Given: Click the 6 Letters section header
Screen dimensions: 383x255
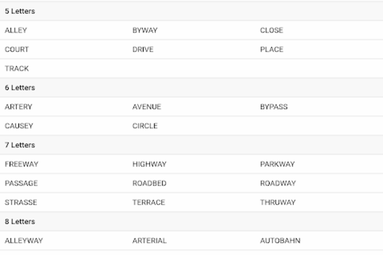Looking at the screenshot, I should pyautogui.click(x=20, y=88).
